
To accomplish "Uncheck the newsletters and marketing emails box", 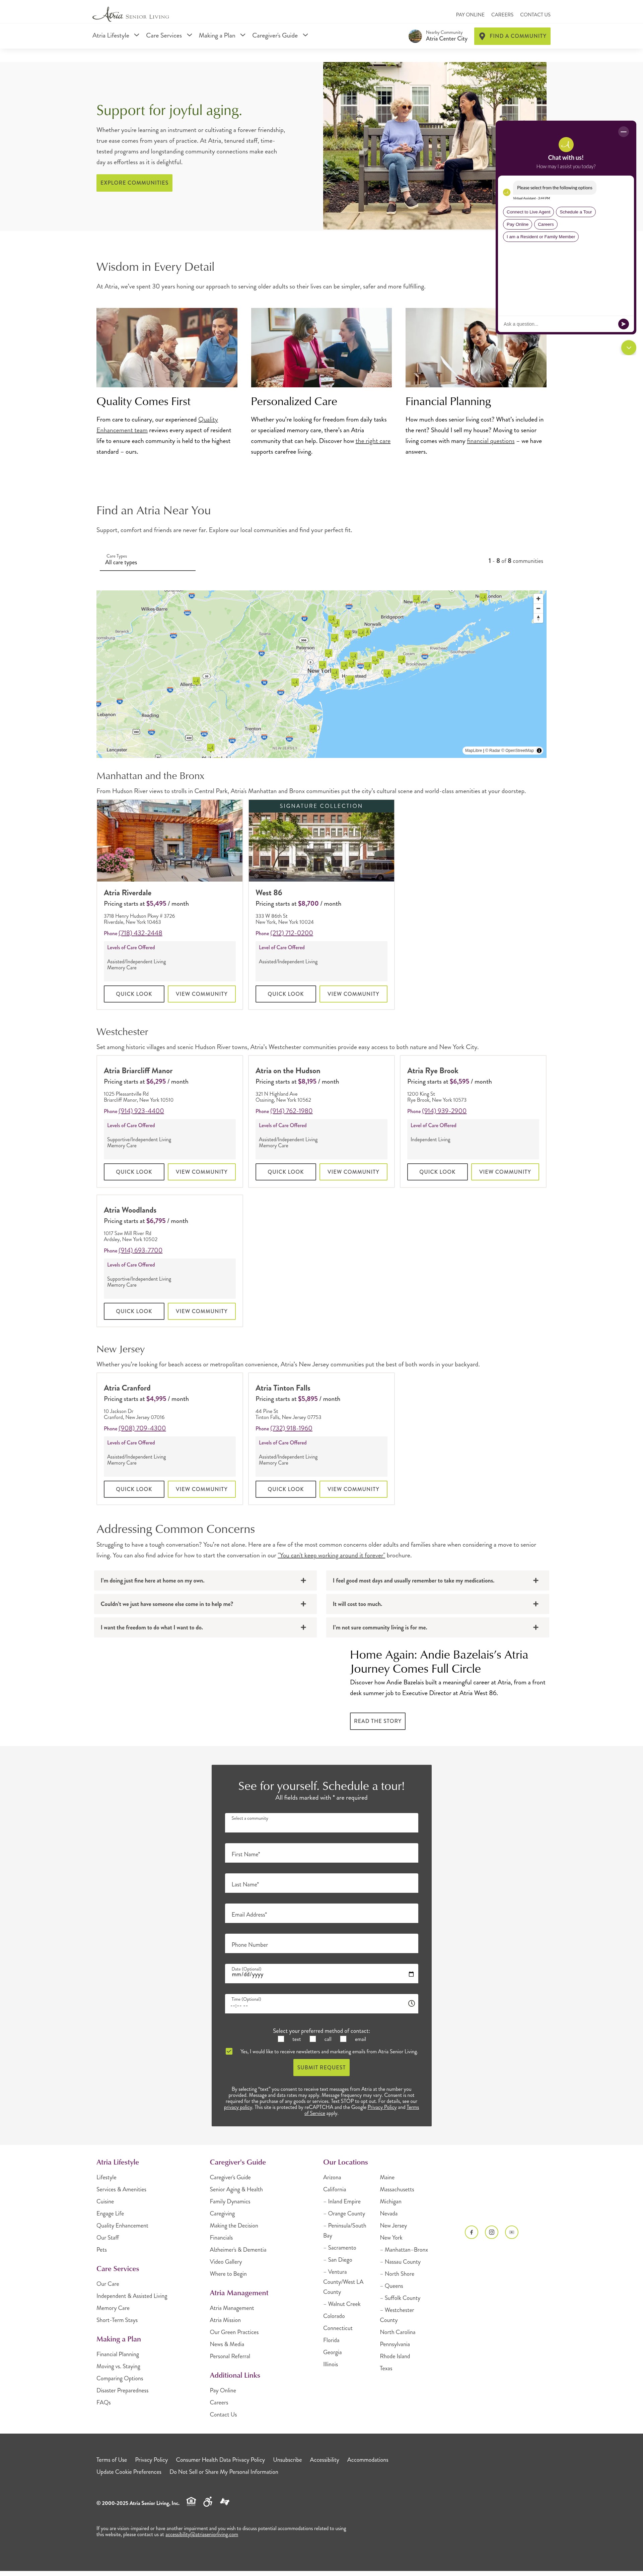I will [229, 2051].
